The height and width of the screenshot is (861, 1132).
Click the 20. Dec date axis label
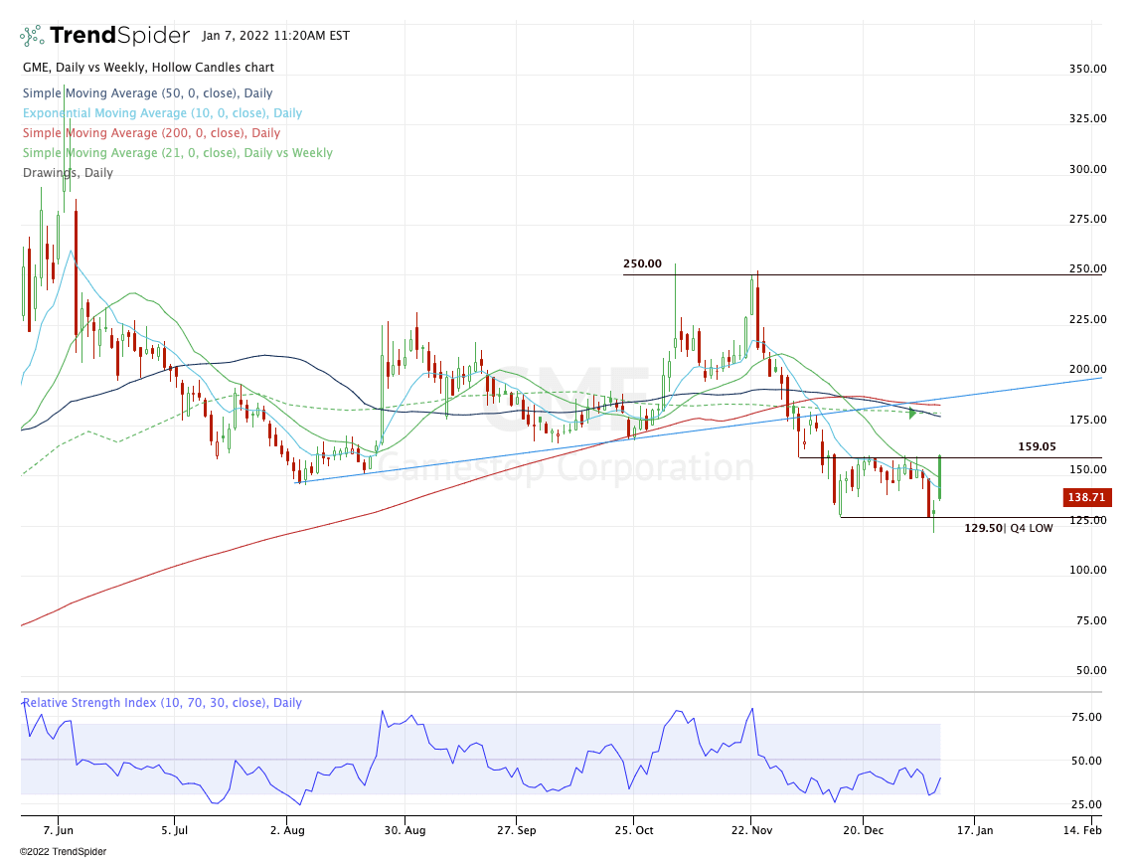[863, 830]
